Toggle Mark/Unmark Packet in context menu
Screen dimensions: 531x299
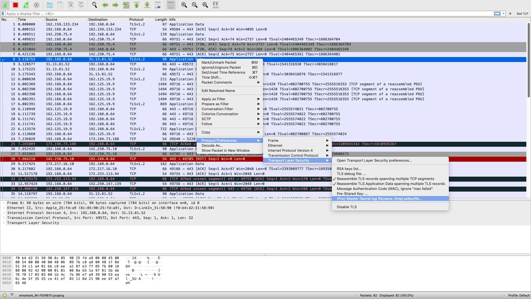point(230,63)
